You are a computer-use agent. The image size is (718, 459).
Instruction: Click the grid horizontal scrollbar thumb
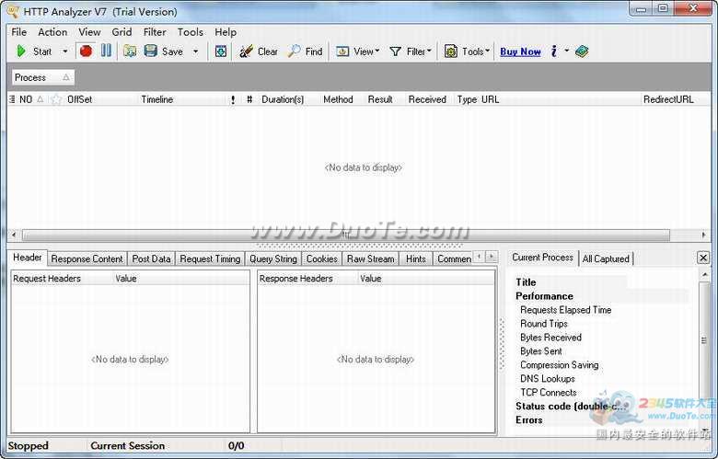click(346, 235)
